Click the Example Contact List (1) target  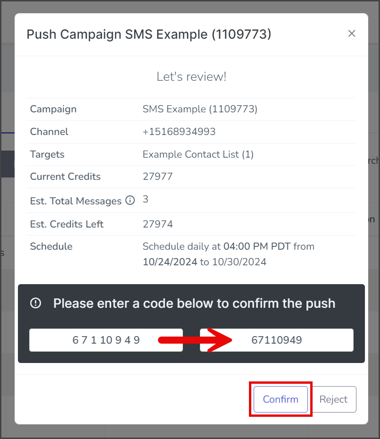(x=198, y=154)
